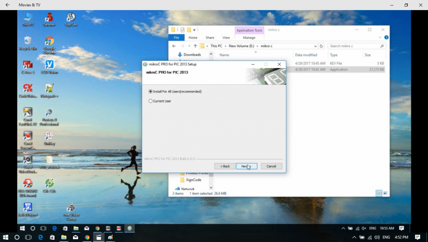Screen dimensions: 428x242
Task: Click navigation pane scroll up arrow
Action: pyautogui.click(x=211, y=54)
